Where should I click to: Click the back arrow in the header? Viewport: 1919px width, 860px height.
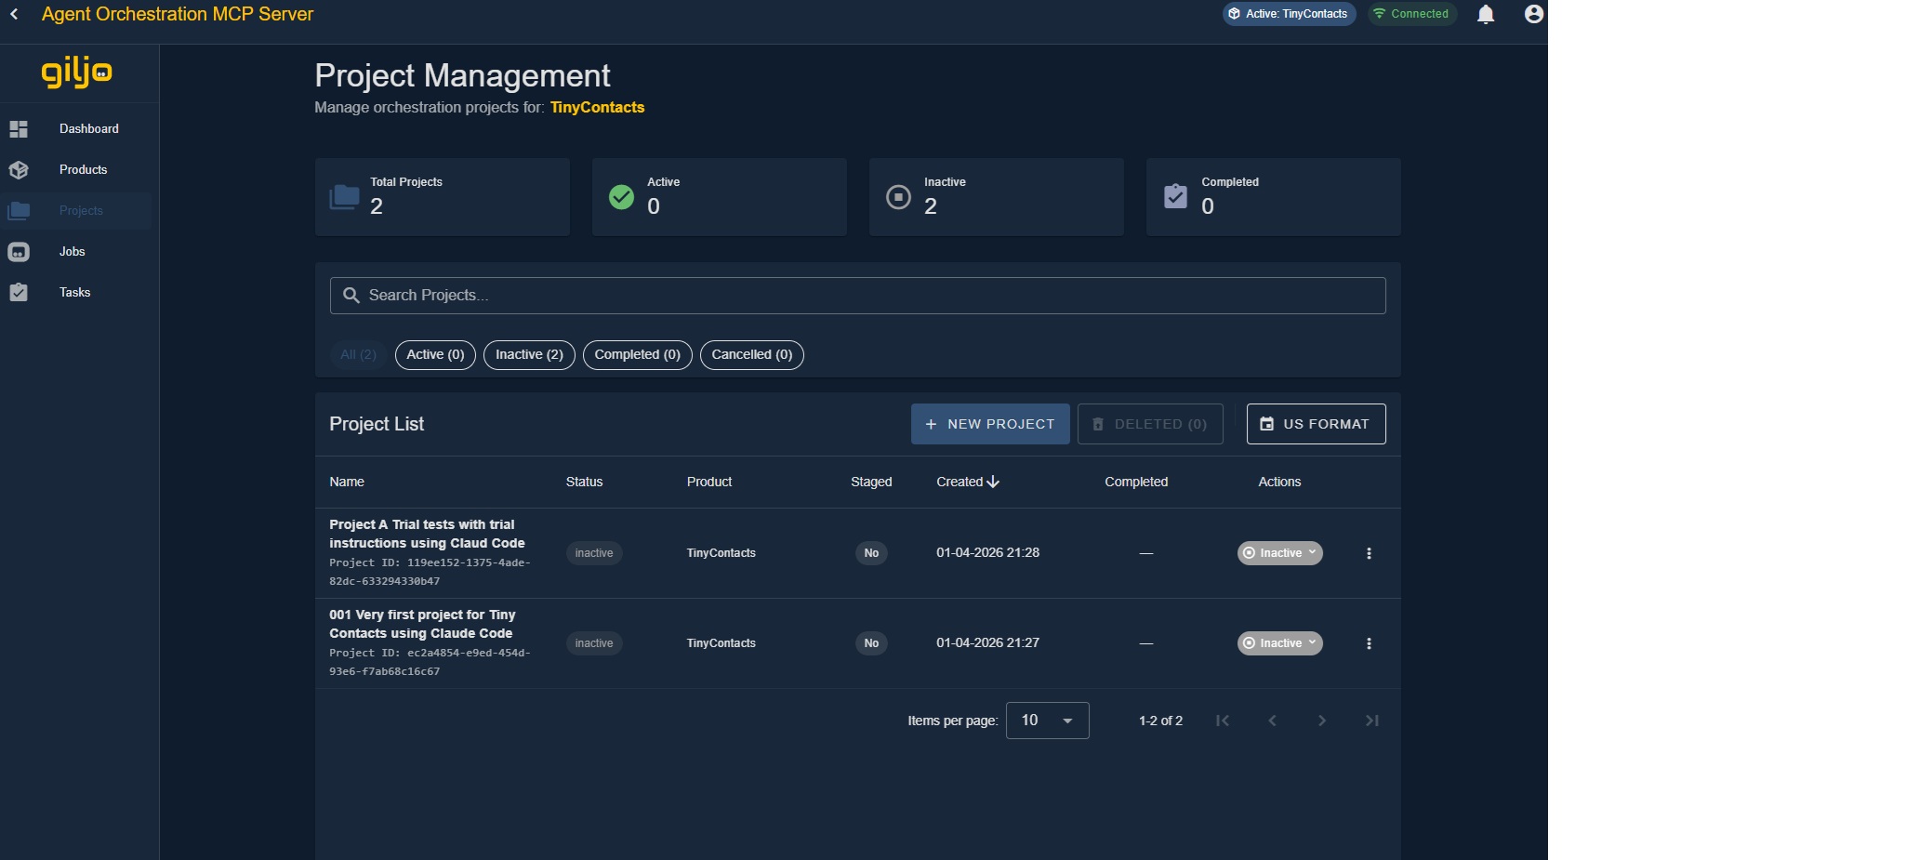coord(14,14)
